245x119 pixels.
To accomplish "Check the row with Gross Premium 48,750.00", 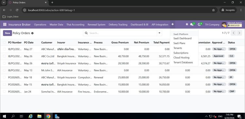I will pyautogui.click(x=4, y=56).
